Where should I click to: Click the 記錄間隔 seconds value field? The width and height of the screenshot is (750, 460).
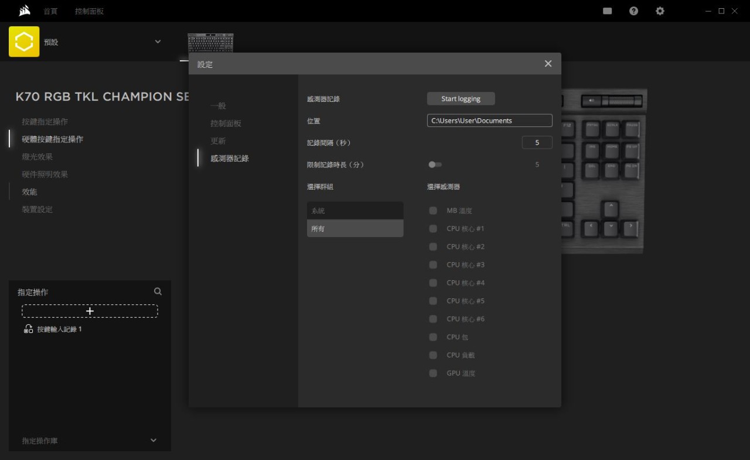pos(537,142)
